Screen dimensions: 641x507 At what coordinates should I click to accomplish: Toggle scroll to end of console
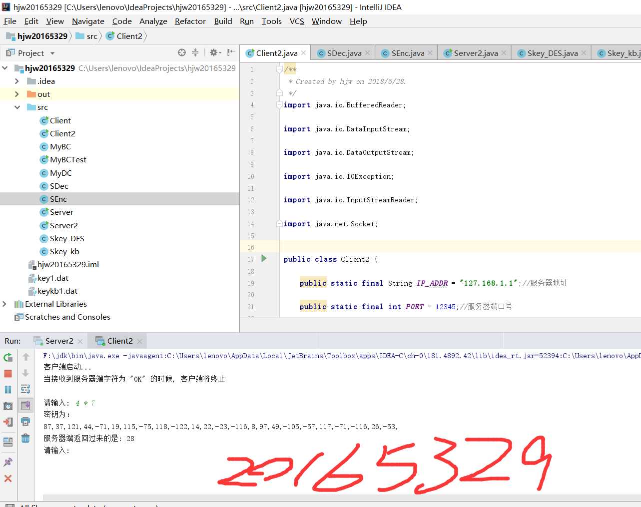coord(25,405)
